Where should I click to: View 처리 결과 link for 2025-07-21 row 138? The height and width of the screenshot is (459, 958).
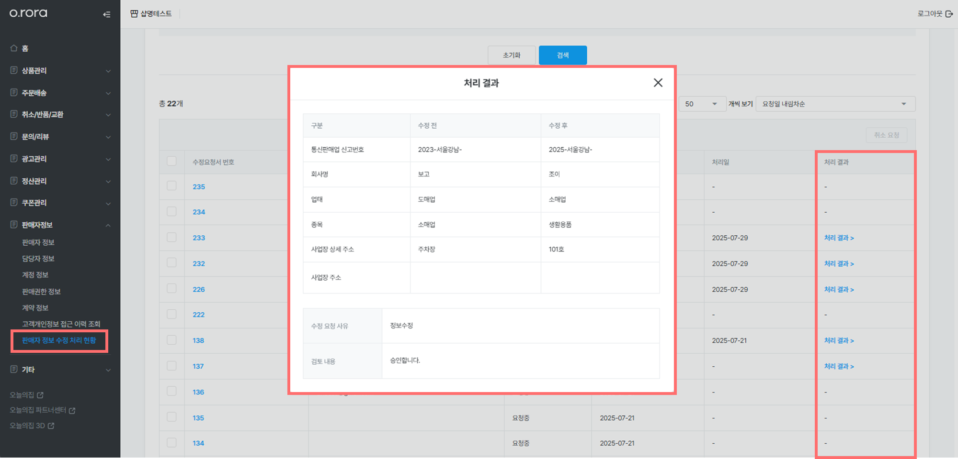pyautogui.click(x=839, y=340)
